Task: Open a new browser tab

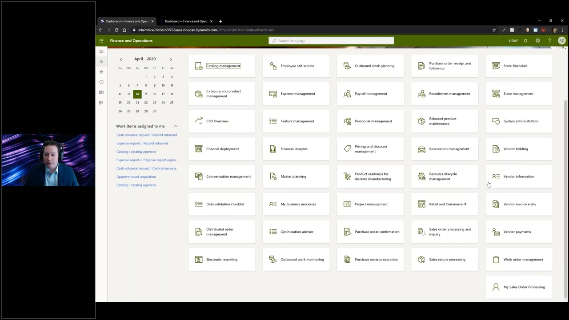Action: (x=220, y=21)
